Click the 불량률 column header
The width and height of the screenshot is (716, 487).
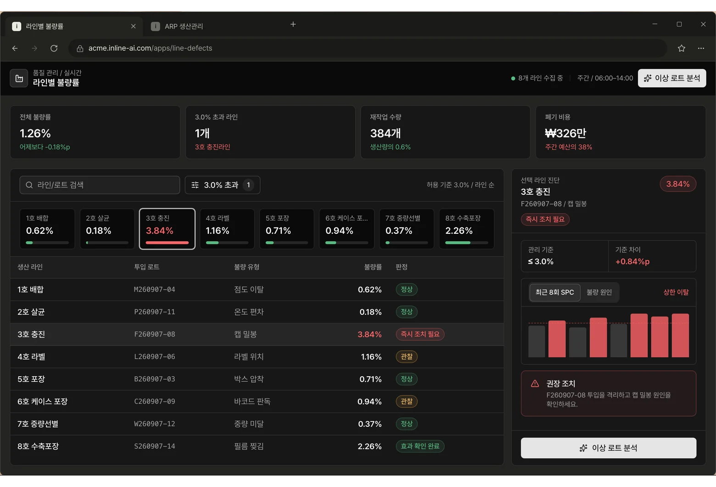point(373,267)
